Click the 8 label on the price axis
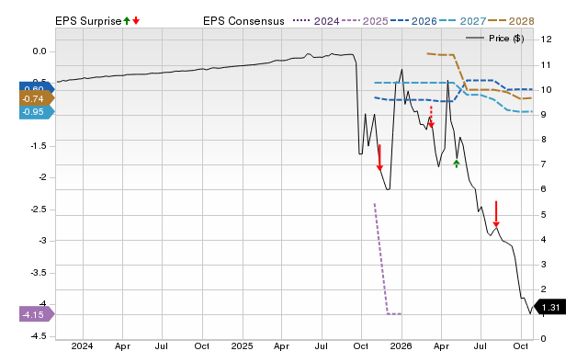The image size is (588, 351). point(543,140)
